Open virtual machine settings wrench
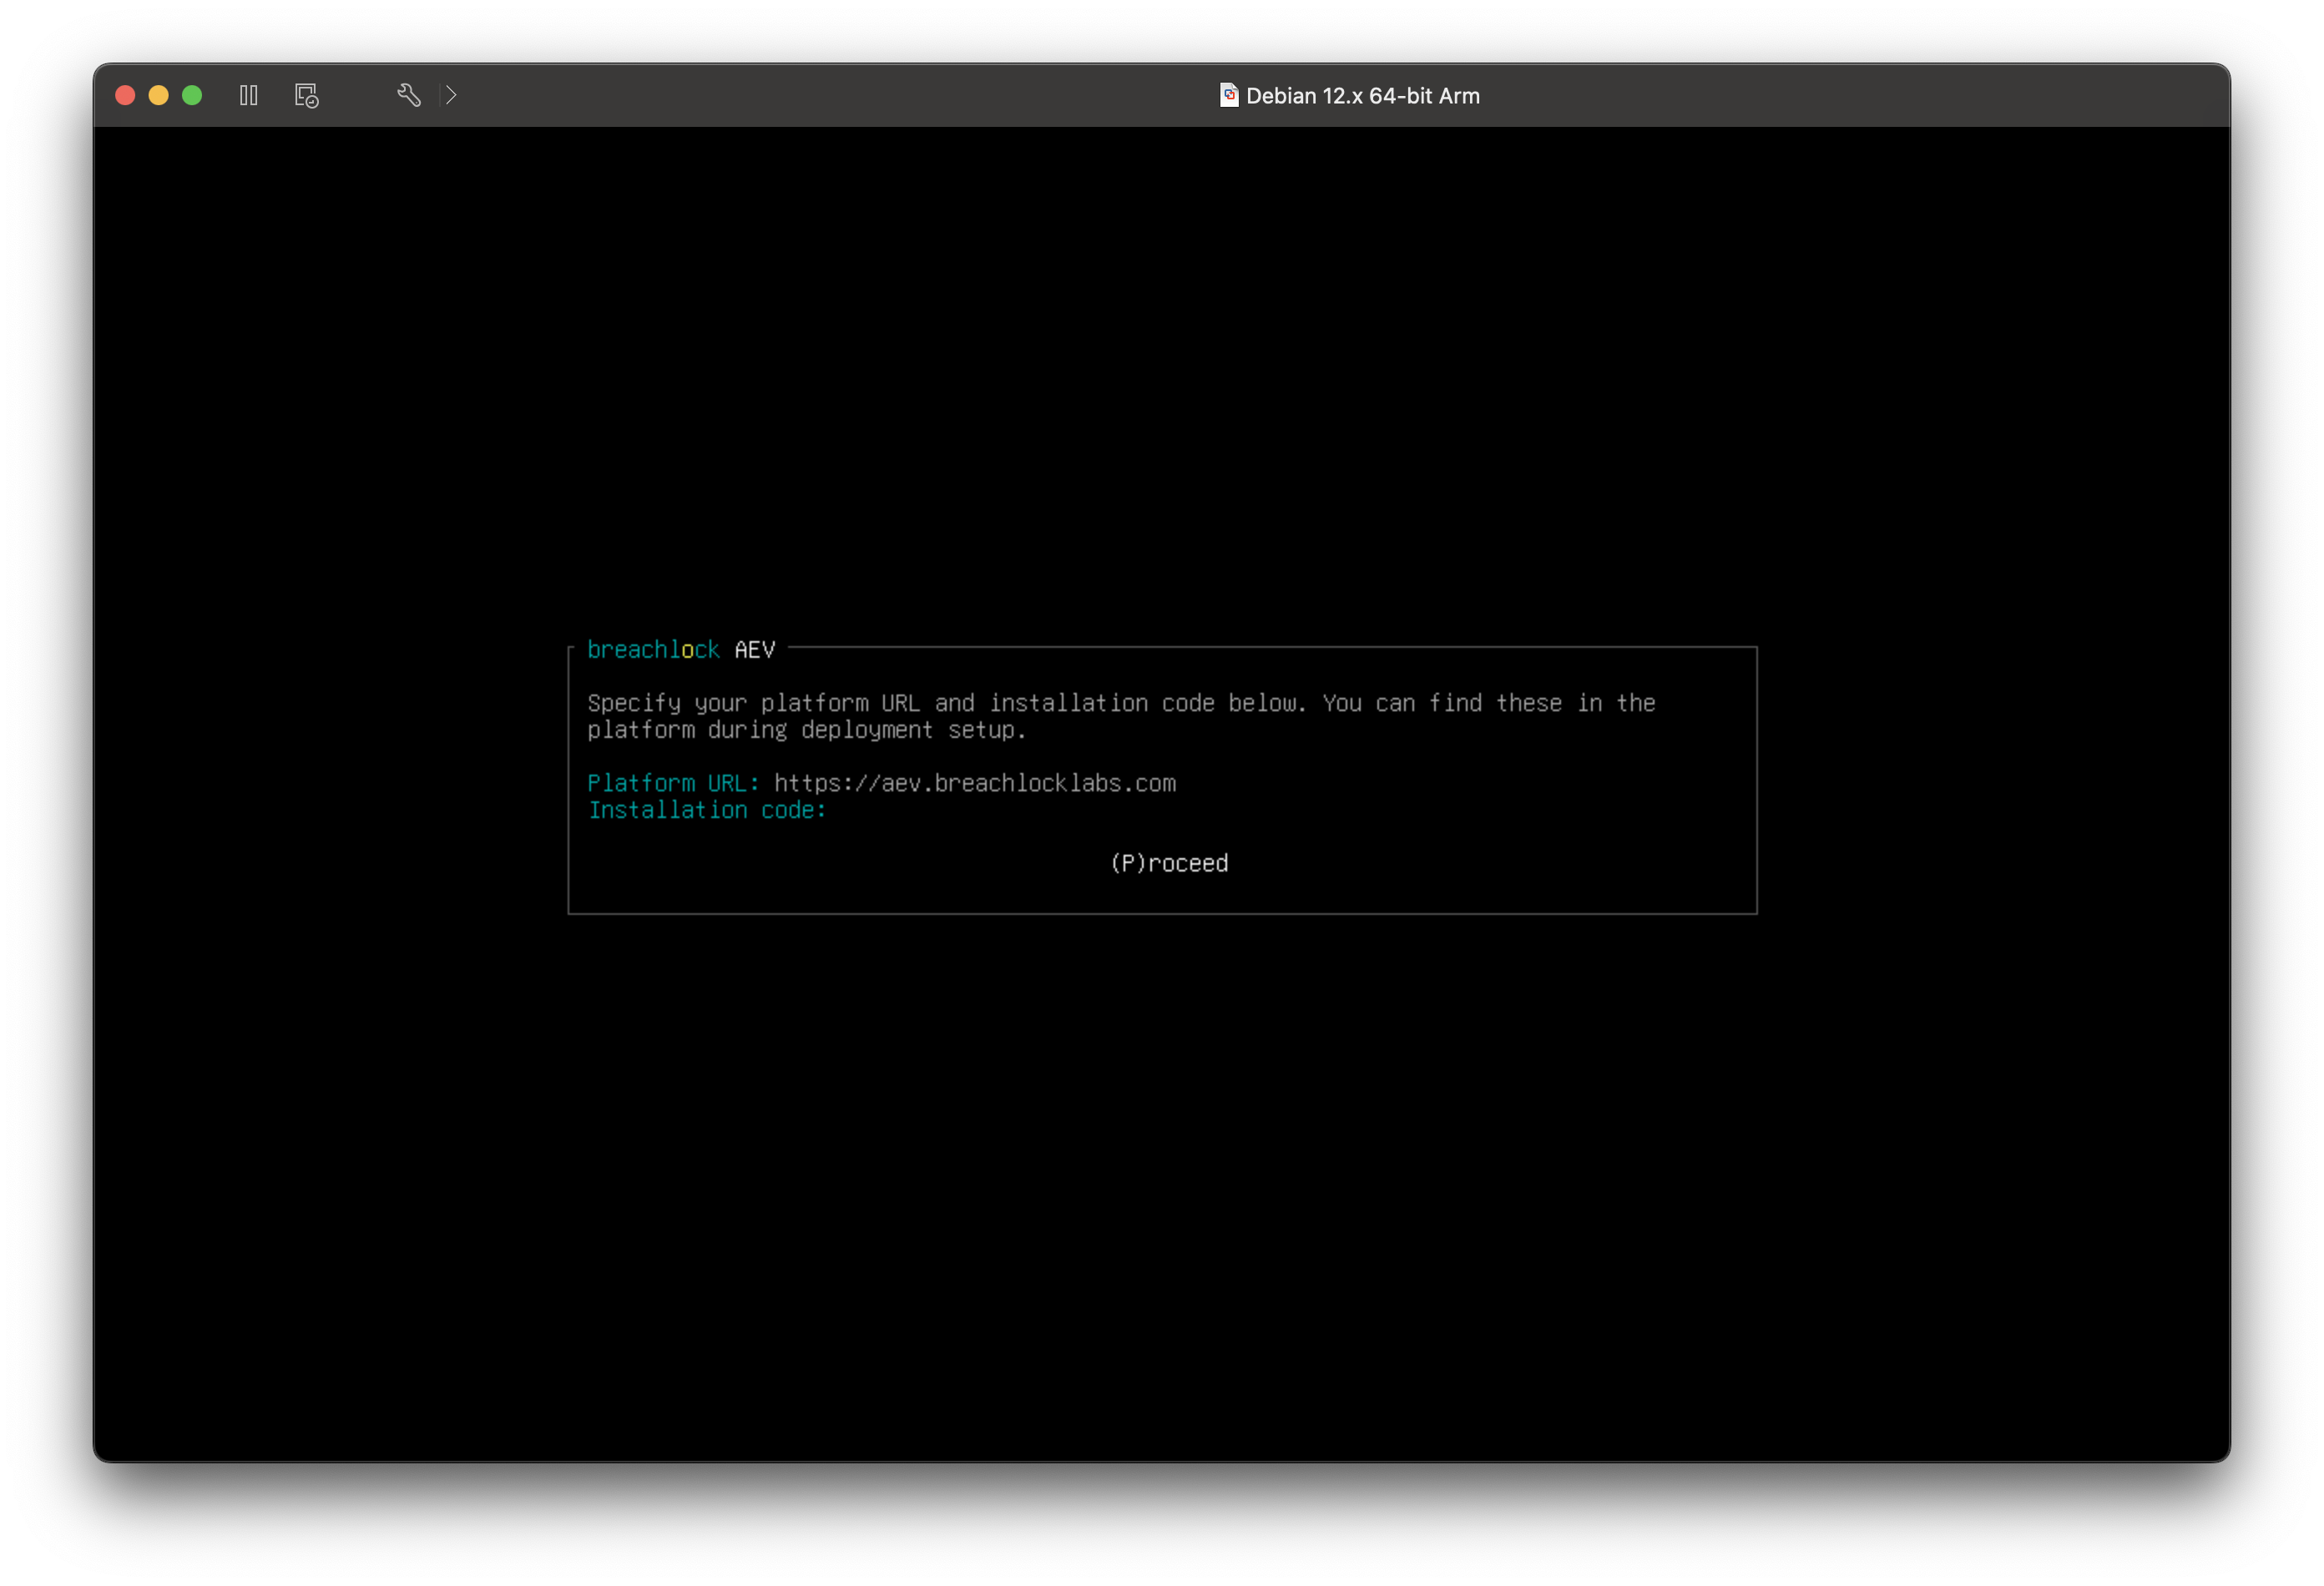The height and width of the screenshot is (1586, 2324). coord(408,95)
